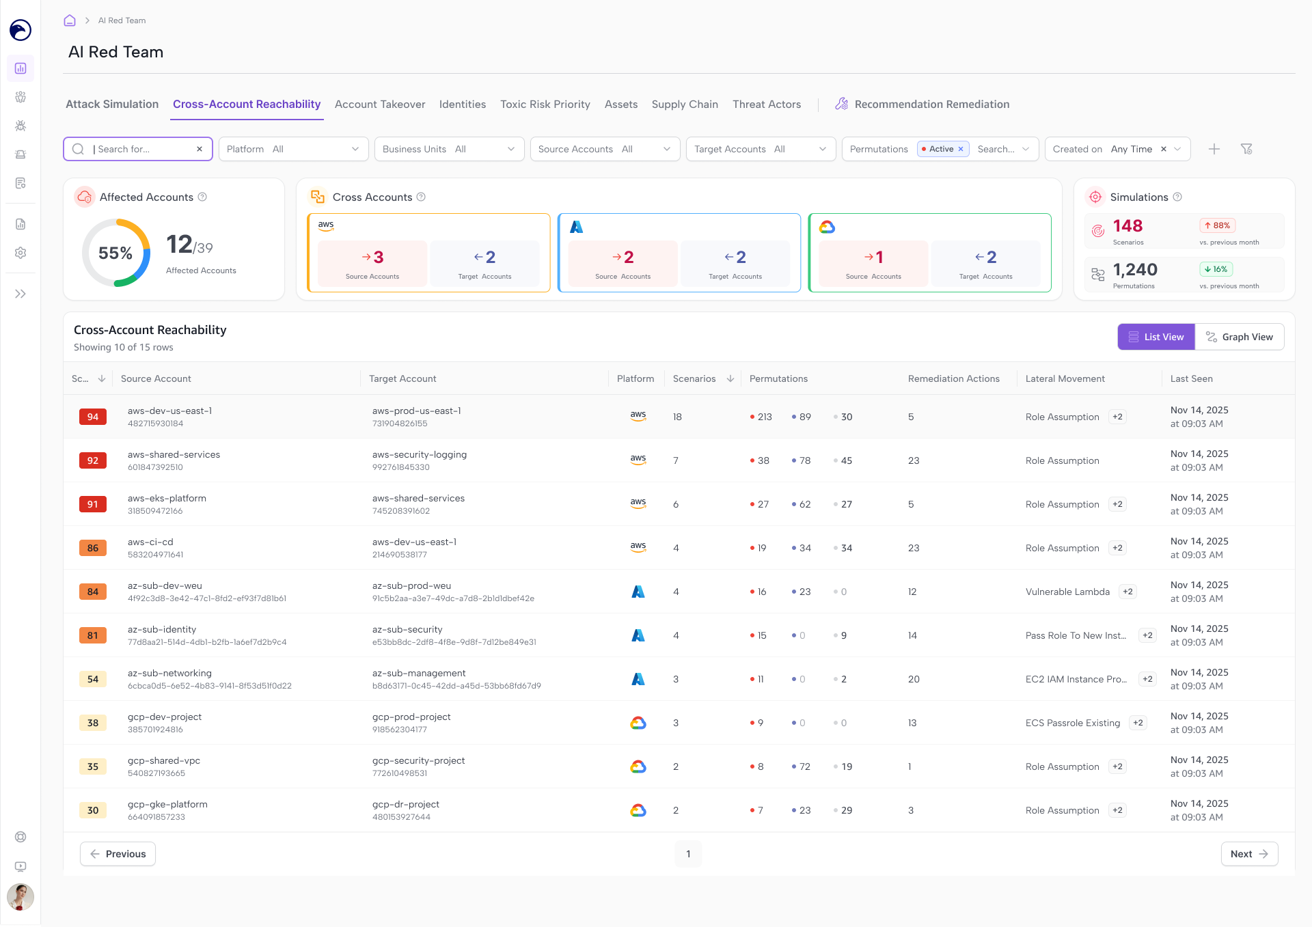Screen dimensions: 1312x927
Task: Switch to Graph View
Action: (1240, 337)
